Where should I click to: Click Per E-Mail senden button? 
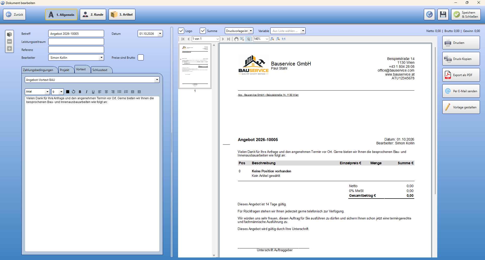pyautogui.click(x=461, y=91)
